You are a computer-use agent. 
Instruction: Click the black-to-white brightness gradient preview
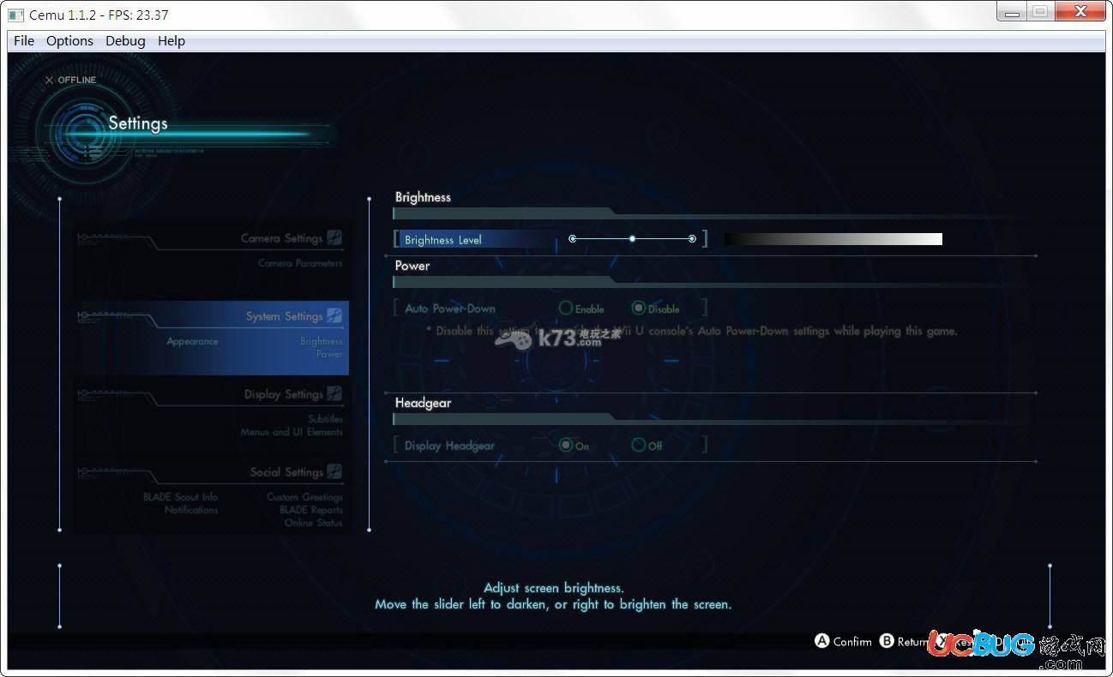tap(833, 239)
